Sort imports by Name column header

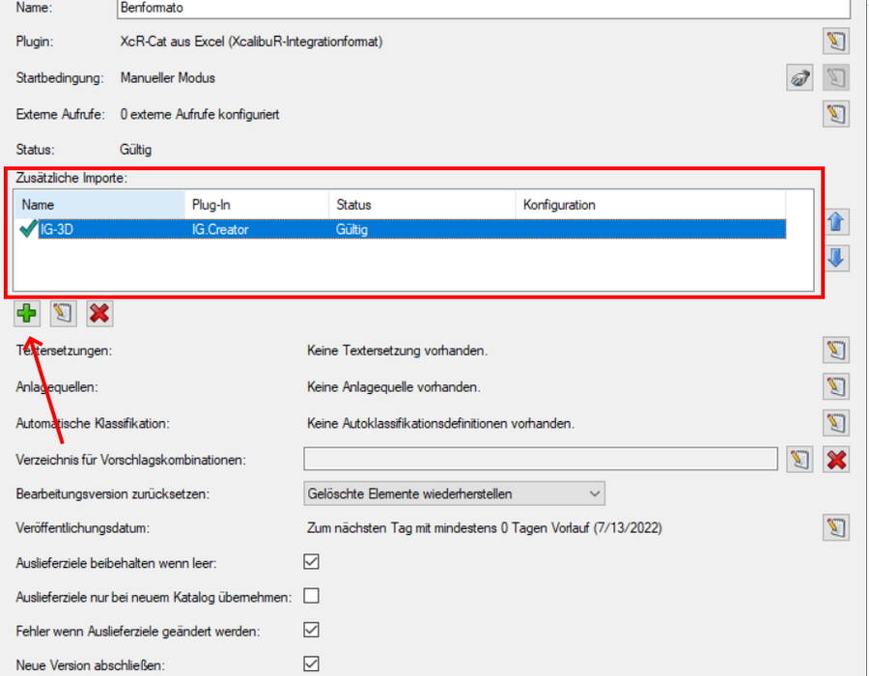click(99, 205)
